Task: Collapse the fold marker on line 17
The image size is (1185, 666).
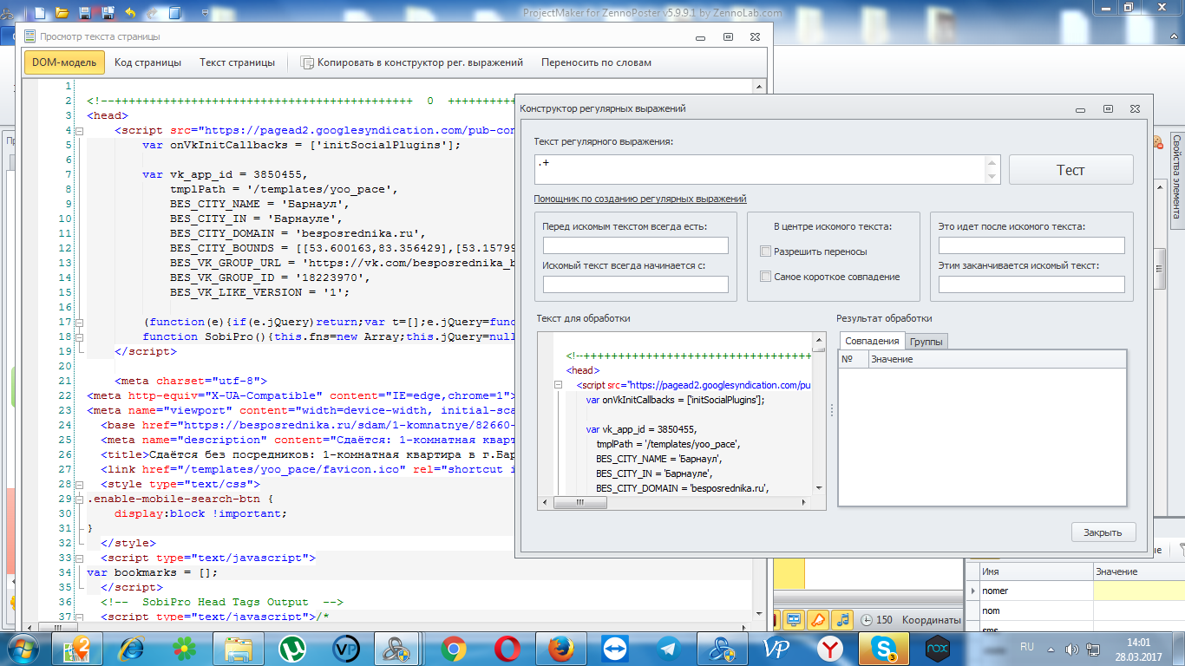Action: pos(80,323)
